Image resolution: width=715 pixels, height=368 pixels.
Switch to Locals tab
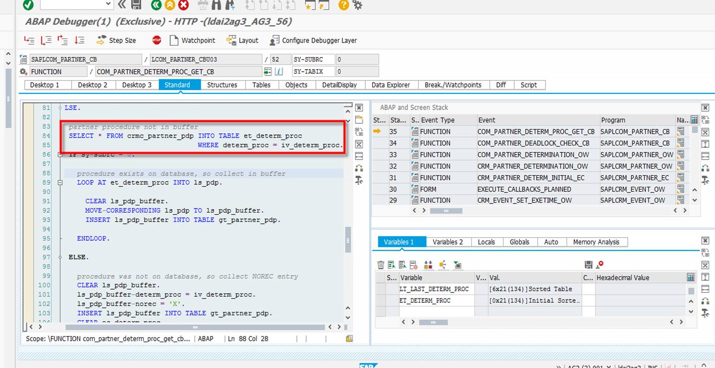(x=486, y=242)
